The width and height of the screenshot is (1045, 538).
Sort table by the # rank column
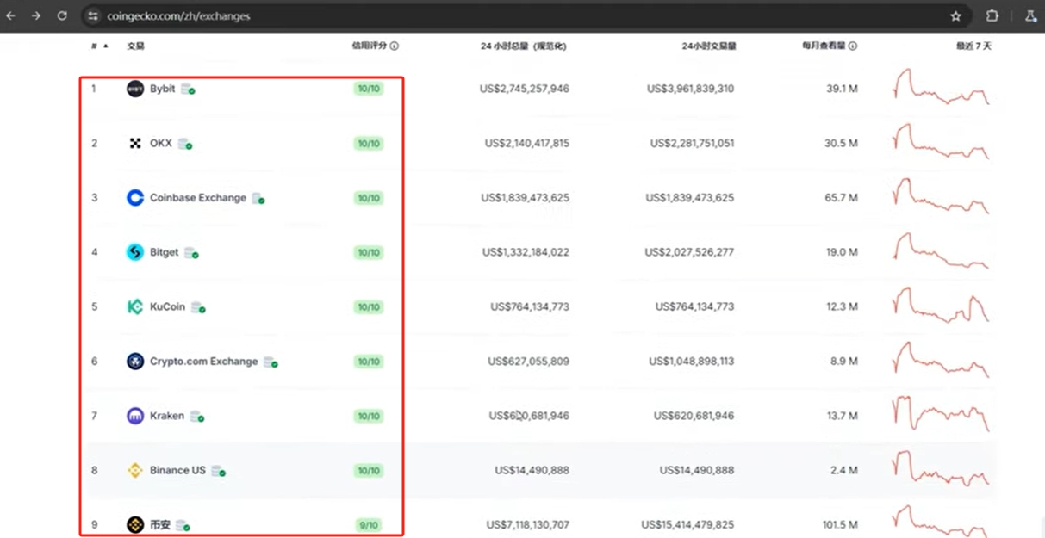point(99,46)
